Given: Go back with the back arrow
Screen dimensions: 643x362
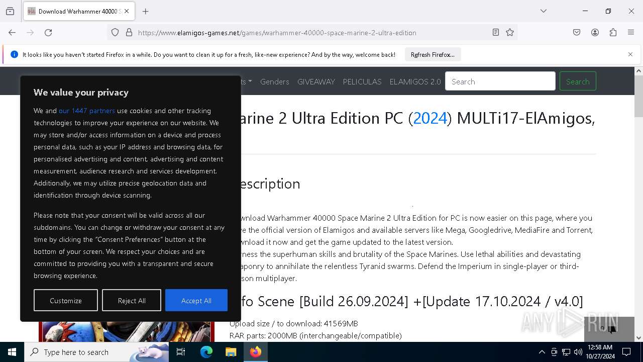Looking at the screenshot, I should 12,33.
